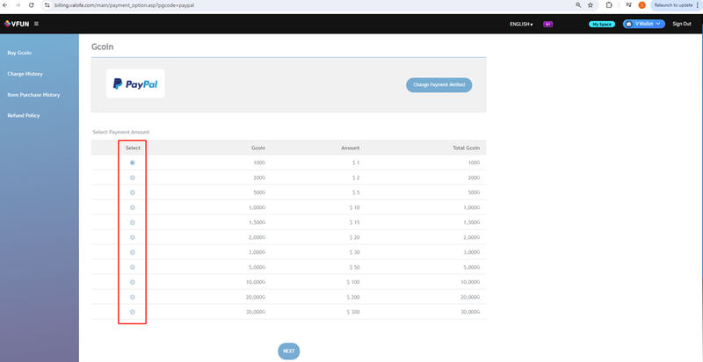
Task: Click the Change Payment Method button
Action: 438,84
